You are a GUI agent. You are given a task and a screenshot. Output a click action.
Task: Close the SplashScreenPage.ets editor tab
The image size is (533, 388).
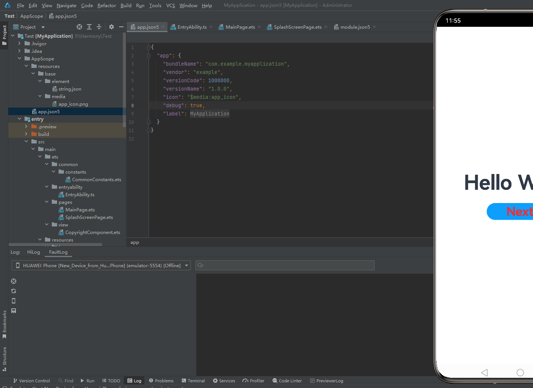point(326,27)
